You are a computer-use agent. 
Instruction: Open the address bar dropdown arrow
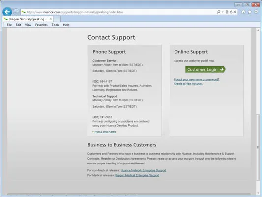click(x=222, y=12)
